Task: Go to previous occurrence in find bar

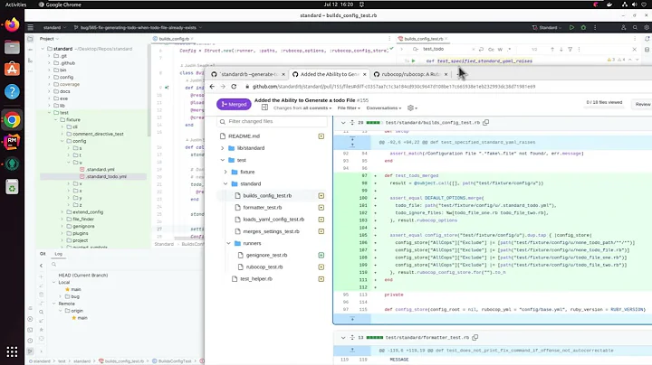Action: pos(552,50)
